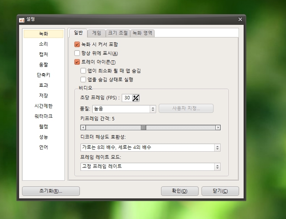Image resolution: width=286 pixels, height=219 pixels.
Task: Select 언어 in the sidebar
Action: 44,147
